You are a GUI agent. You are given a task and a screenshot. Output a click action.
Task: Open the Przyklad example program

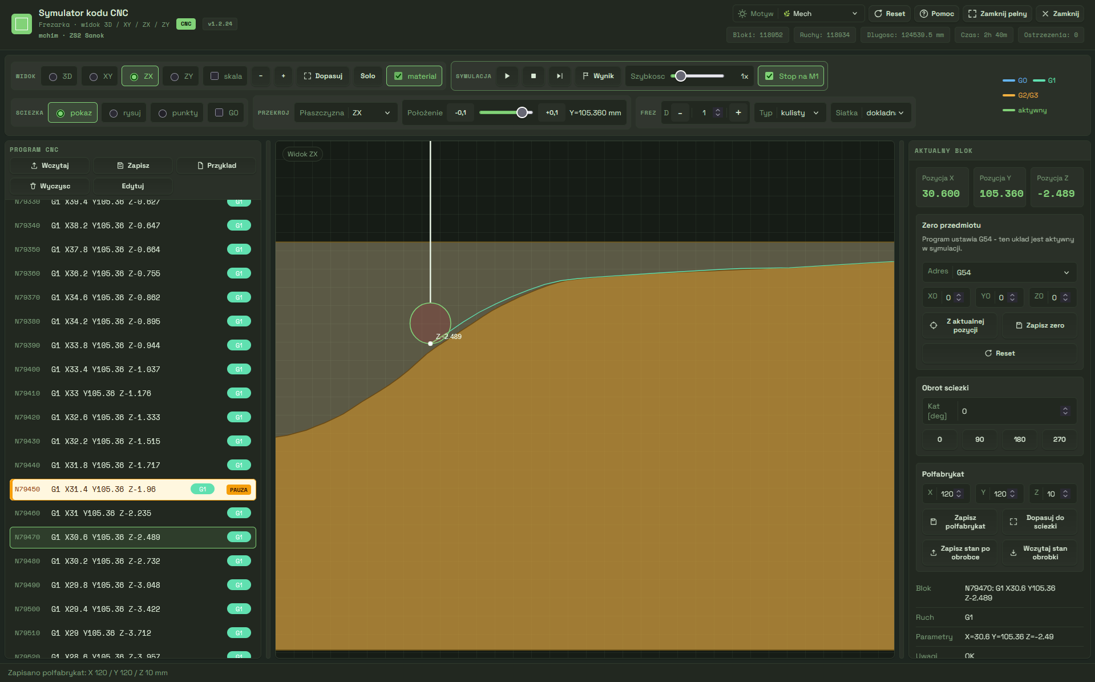(x=216, y=166)
